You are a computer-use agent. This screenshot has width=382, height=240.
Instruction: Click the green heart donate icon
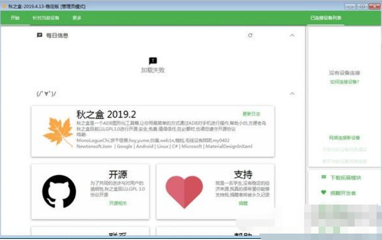[x=323, y=193]
